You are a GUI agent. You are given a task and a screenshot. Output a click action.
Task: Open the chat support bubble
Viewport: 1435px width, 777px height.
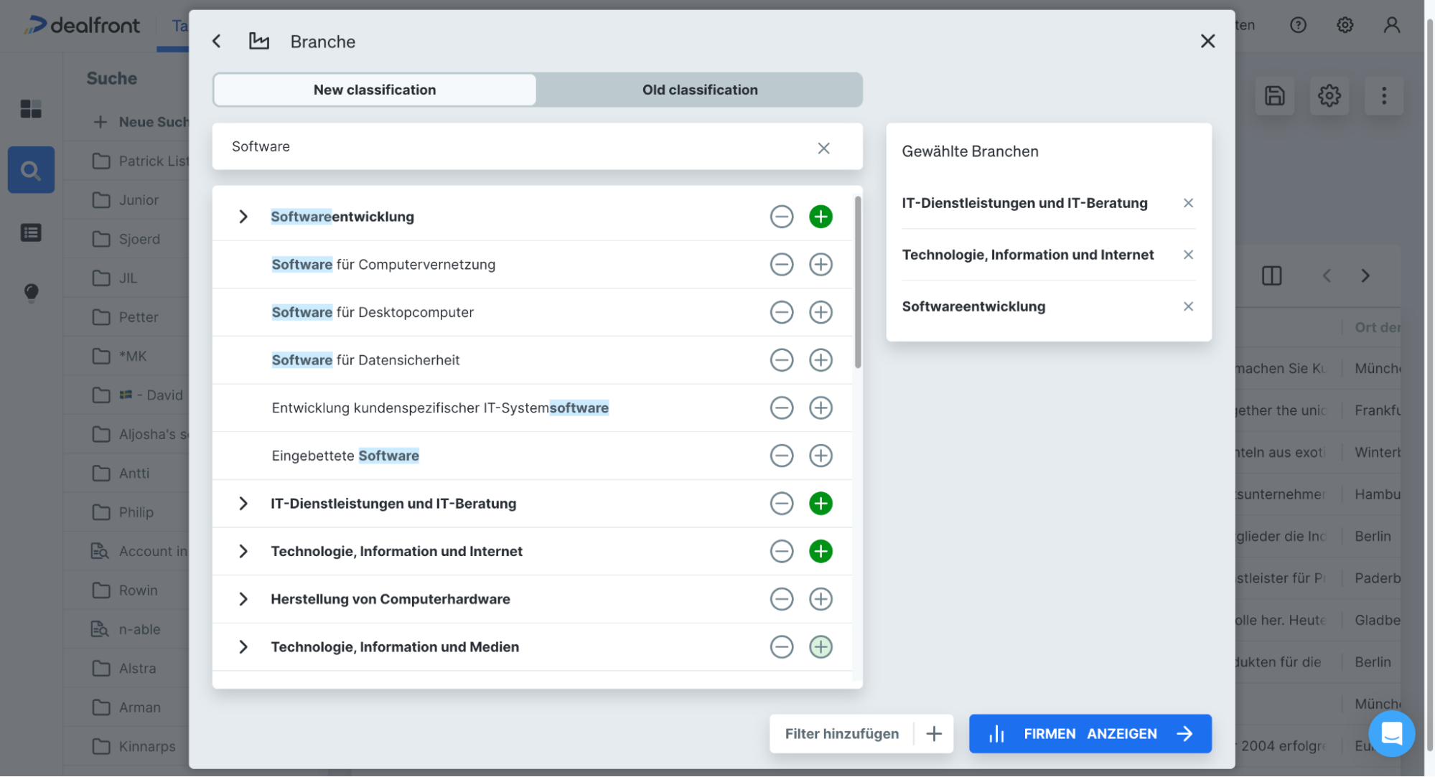1390,733
